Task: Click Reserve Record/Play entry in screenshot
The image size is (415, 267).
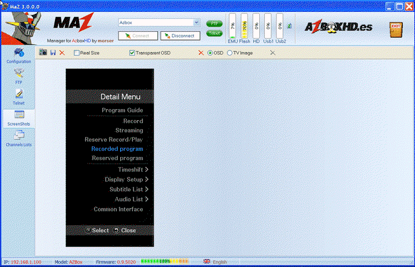Action: tap(113, 140)
